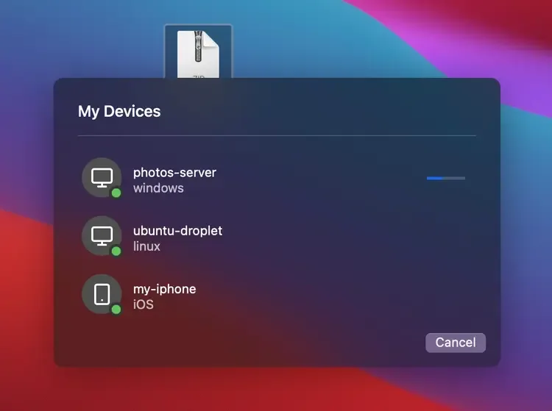Click the green online status dot on ubuntu-droplet

pos(116,251)
